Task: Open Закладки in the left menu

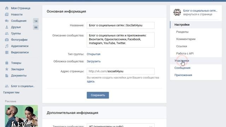Action: pyautogui.click(x=17, y=69)
